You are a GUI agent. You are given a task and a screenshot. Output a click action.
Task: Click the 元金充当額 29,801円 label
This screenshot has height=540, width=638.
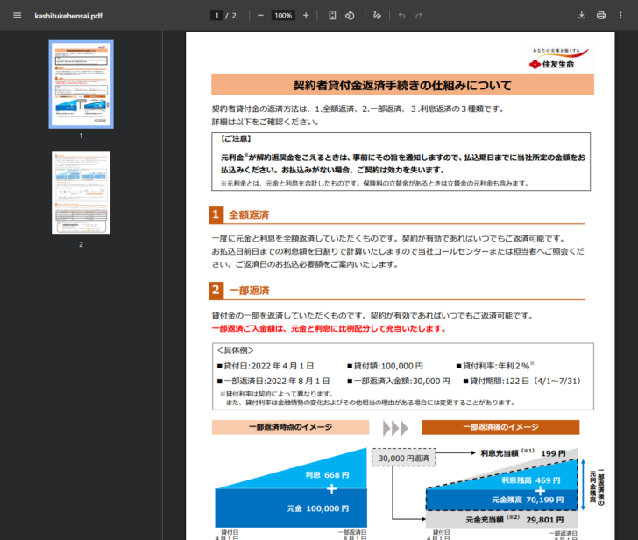[514, 520]
